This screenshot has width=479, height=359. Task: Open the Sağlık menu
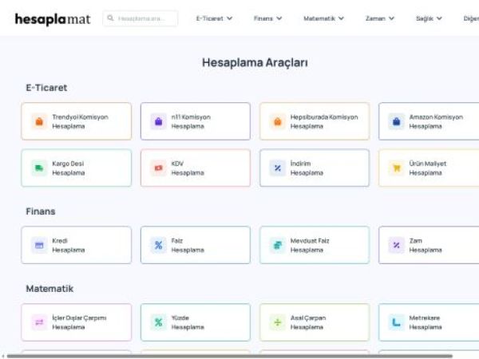(429, 18)
